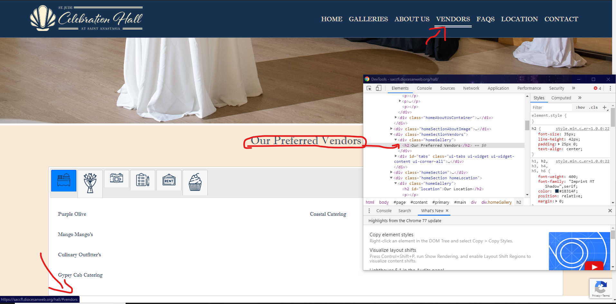
Task: Open the clipboard checklist planner tab
Action: [143, 180]
